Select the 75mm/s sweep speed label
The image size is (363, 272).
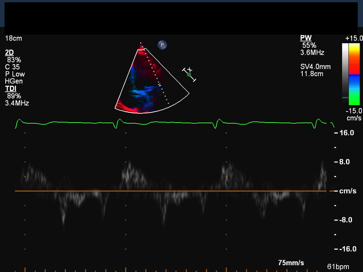(x=291, y=263)
